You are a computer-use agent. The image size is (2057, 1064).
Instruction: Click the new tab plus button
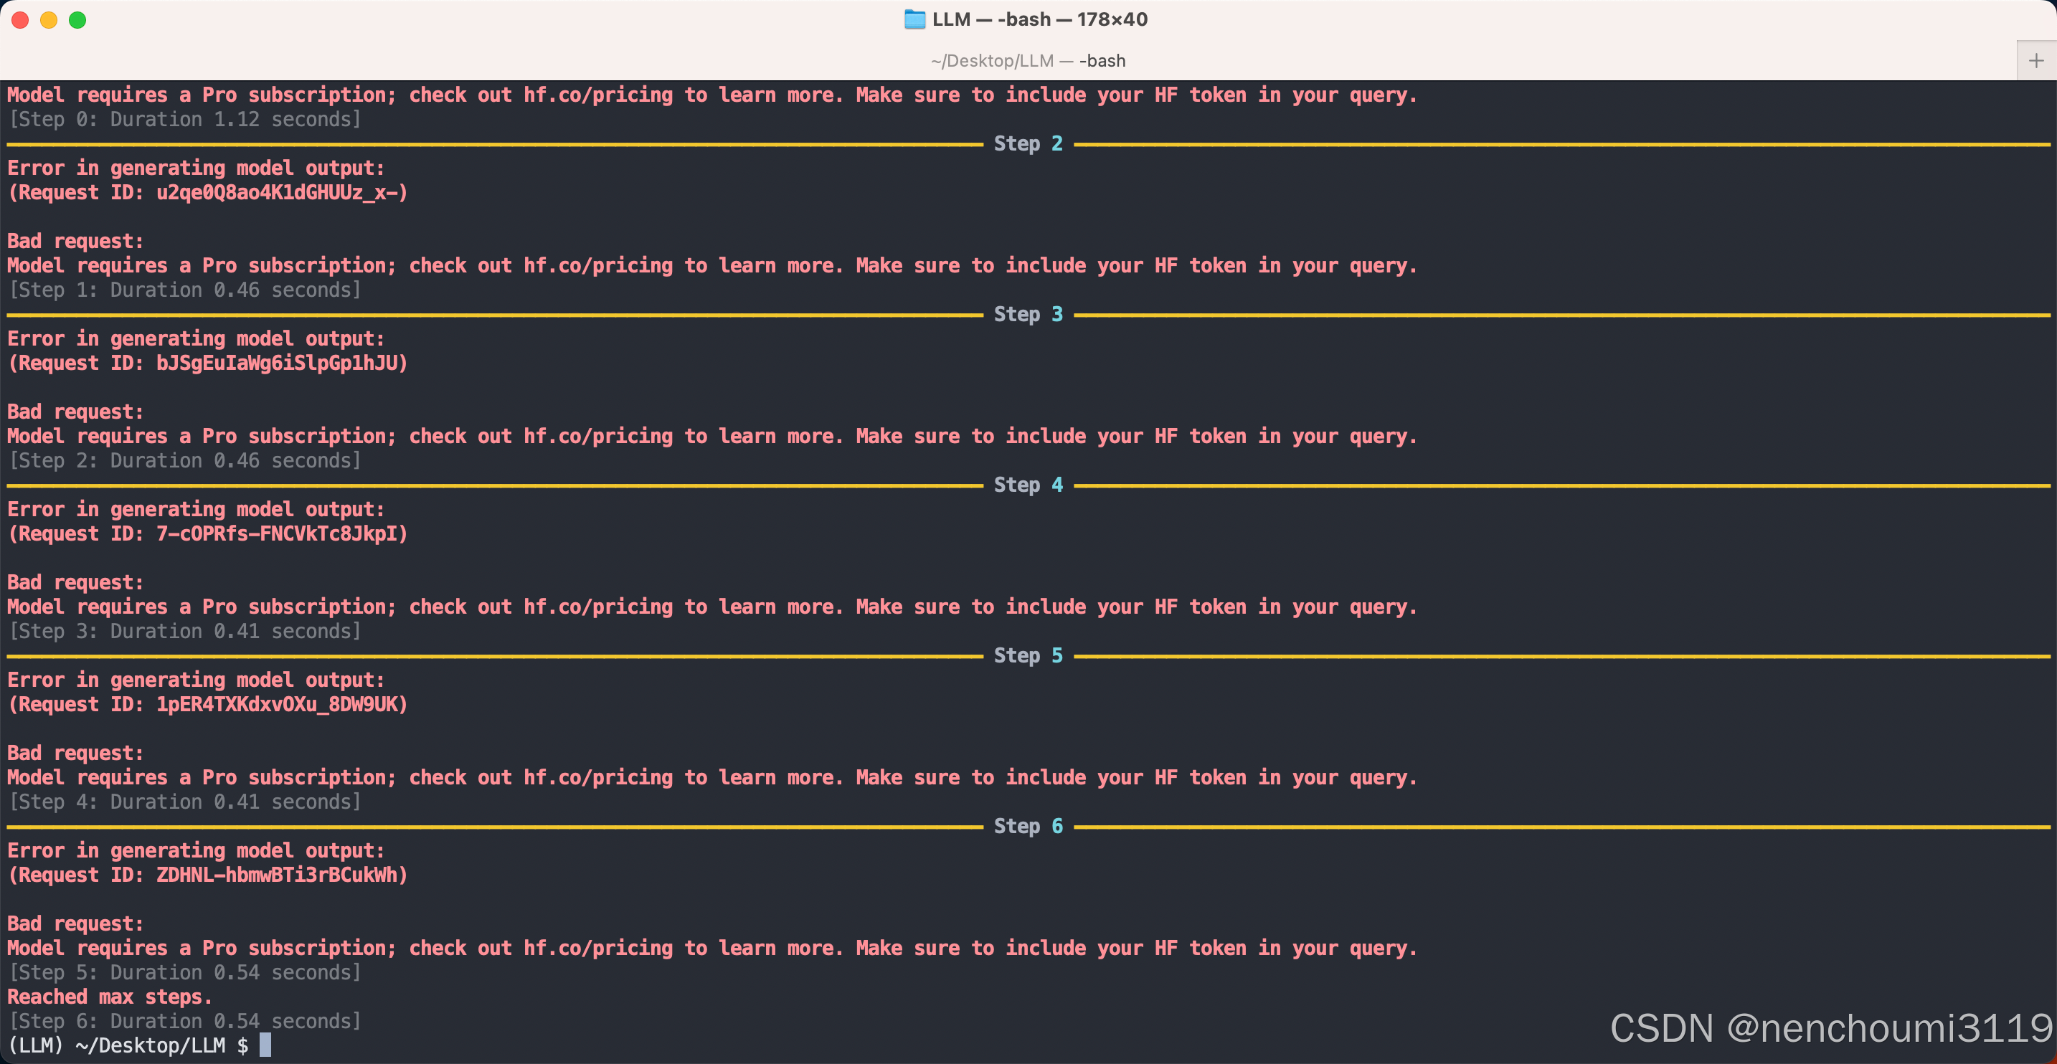[x=2035, y=61]
